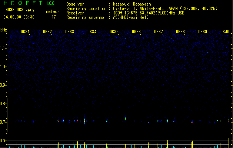Select antenna value A504HB(yagi 4el)
Screen dimensions: 233x148
tap(131, 17)
